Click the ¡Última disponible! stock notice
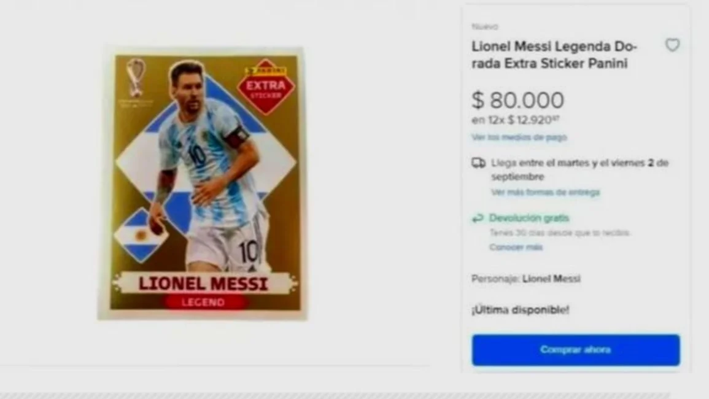This screenshot has width=709, height=399. tap(521, 310)
